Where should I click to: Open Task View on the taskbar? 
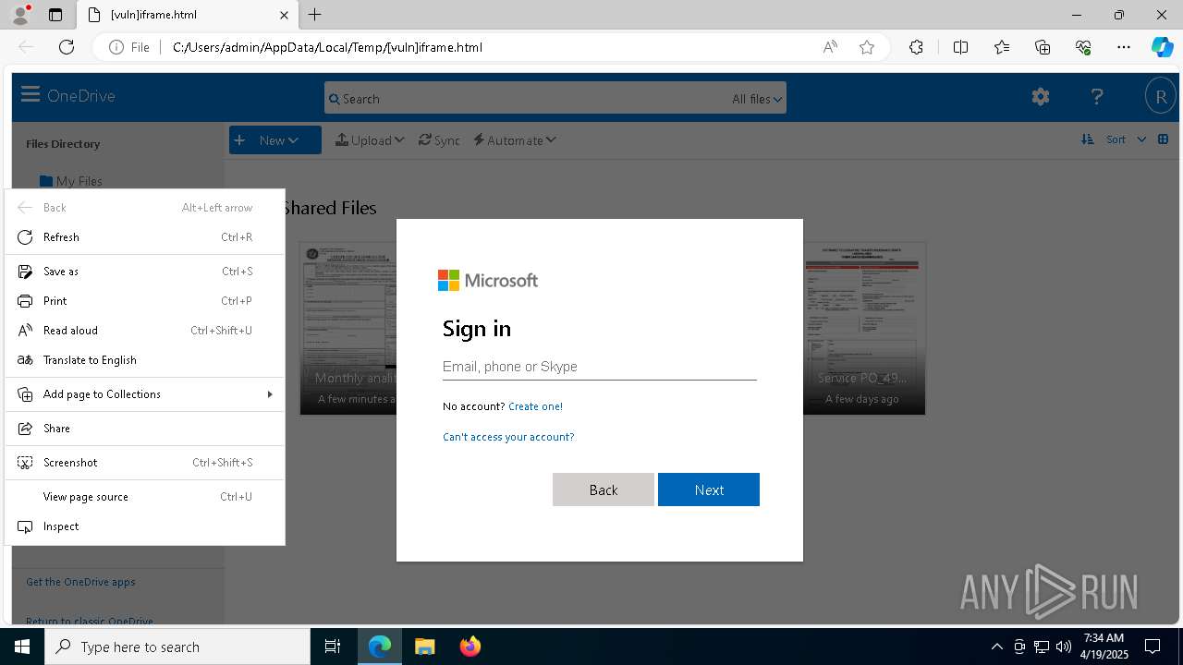(x=333, y=647)
